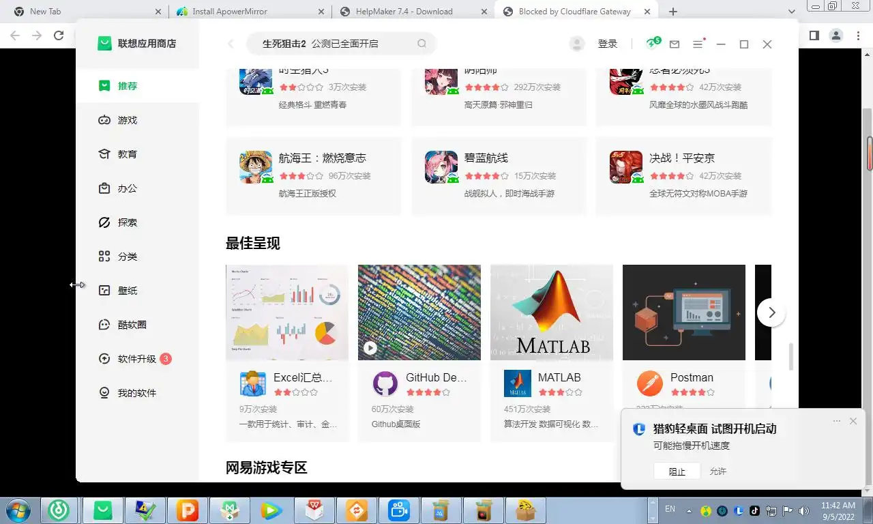Screen dimensions: 873x524
Task: Open the notification options ellipsis
Action: click(x=837, y=421)
